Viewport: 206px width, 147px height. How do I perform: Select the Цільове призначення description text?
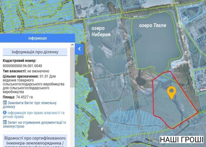[34, 84]
